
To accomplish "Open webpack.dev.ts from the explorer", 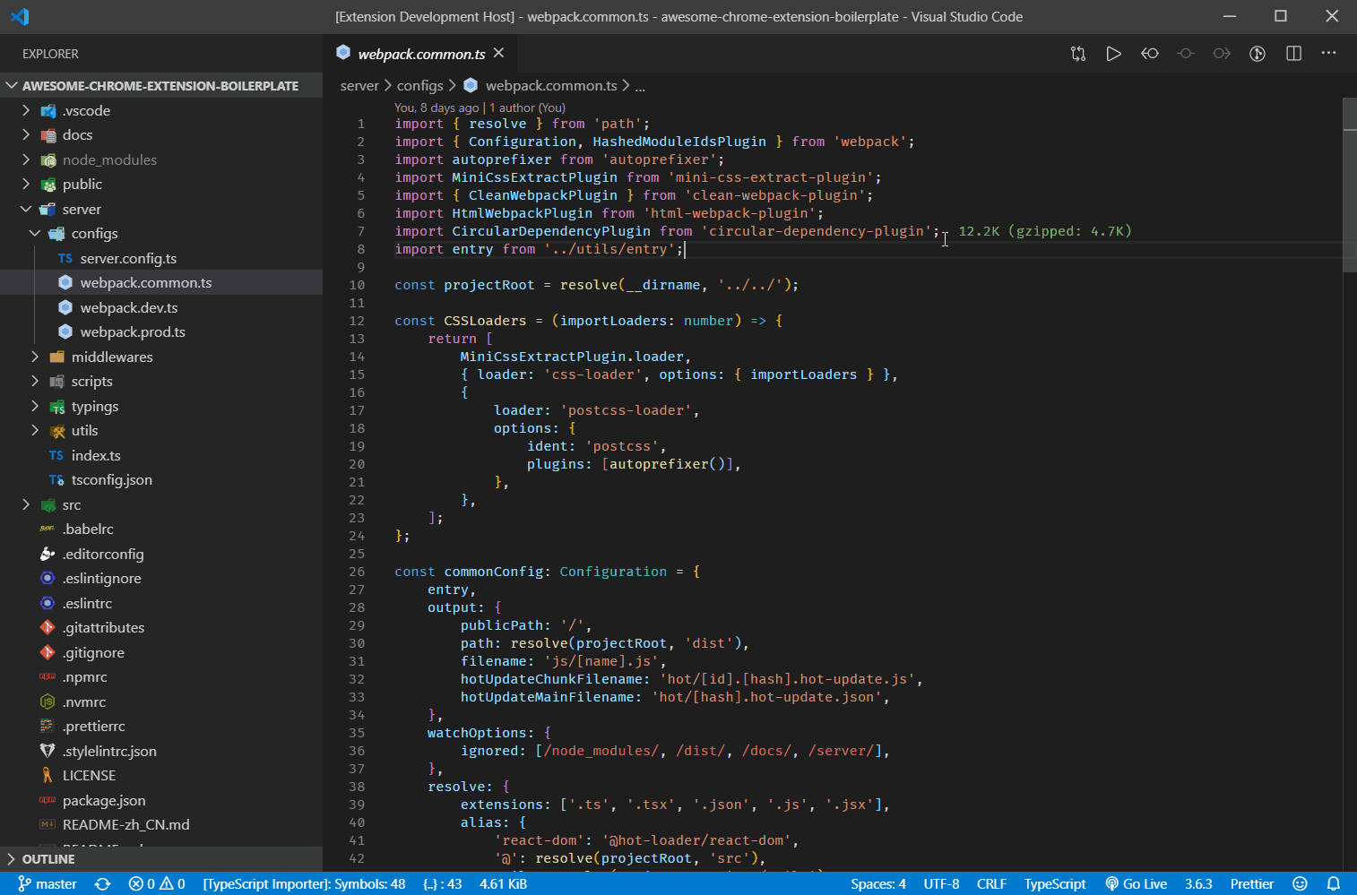I will coord(129,307).
